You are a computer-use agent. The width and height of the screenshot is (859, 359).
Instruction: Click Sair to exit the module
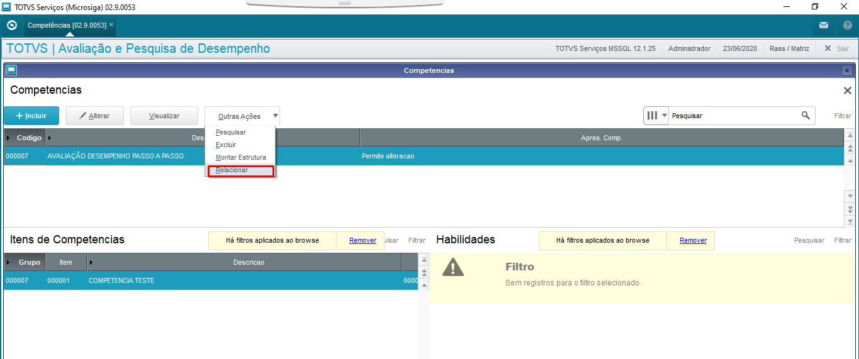tap(837, 48)
